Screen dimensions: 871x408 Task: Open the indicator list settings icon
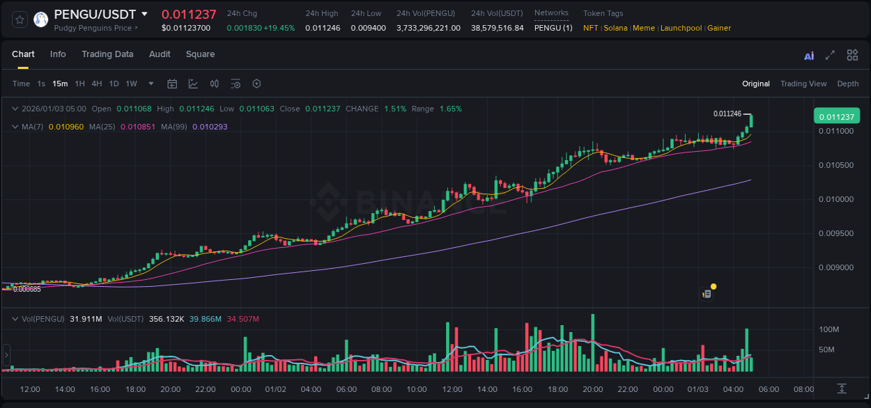click(x=236, y=84)
